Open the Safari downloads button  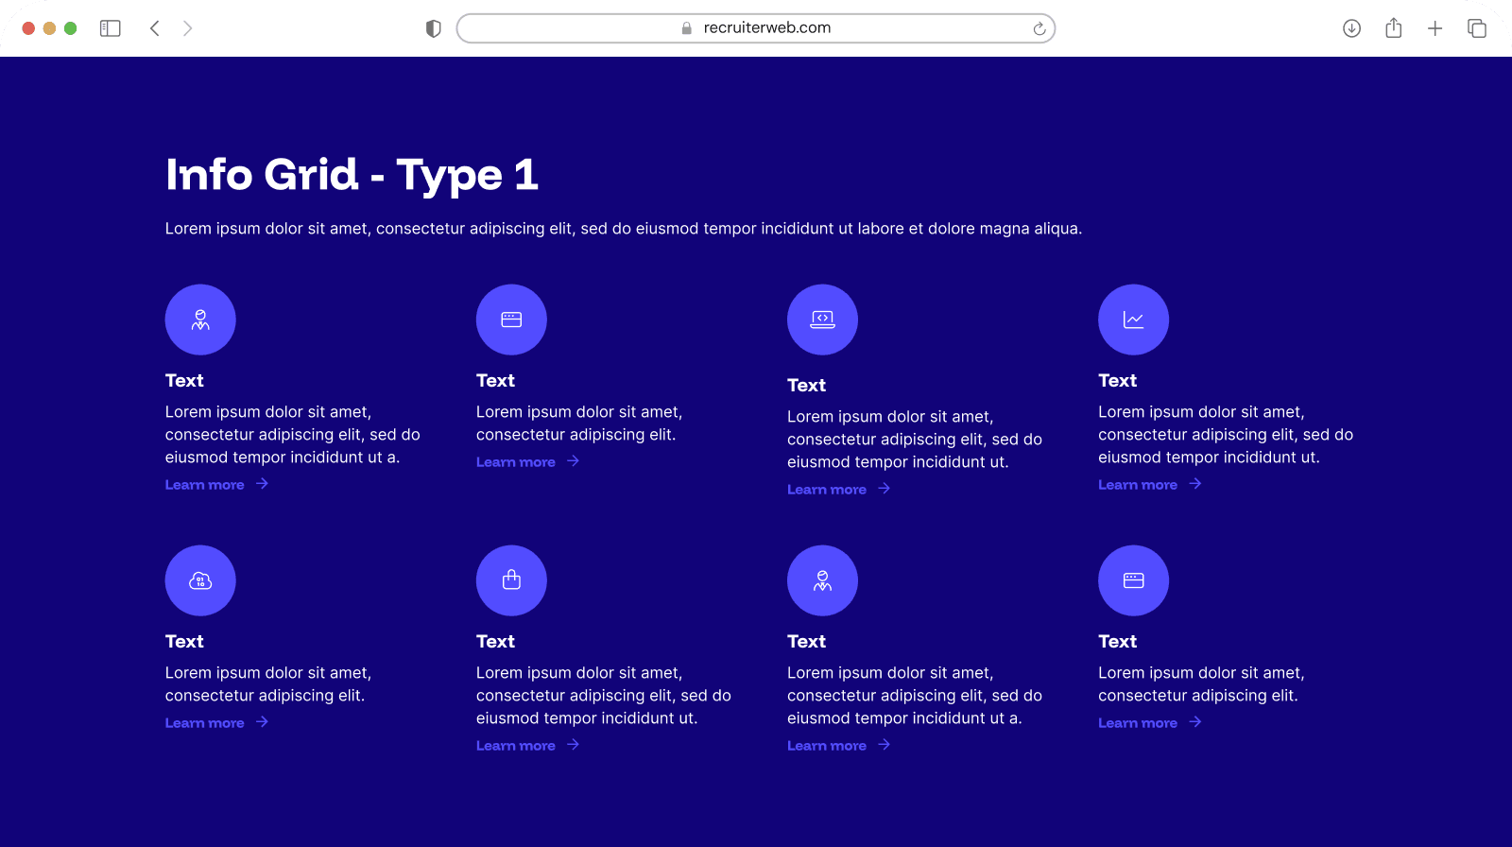point(1351,28)
